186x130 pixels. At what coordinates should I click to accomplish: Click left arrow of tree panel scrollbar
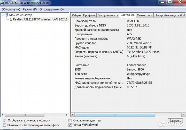click(x=3, y=115)
